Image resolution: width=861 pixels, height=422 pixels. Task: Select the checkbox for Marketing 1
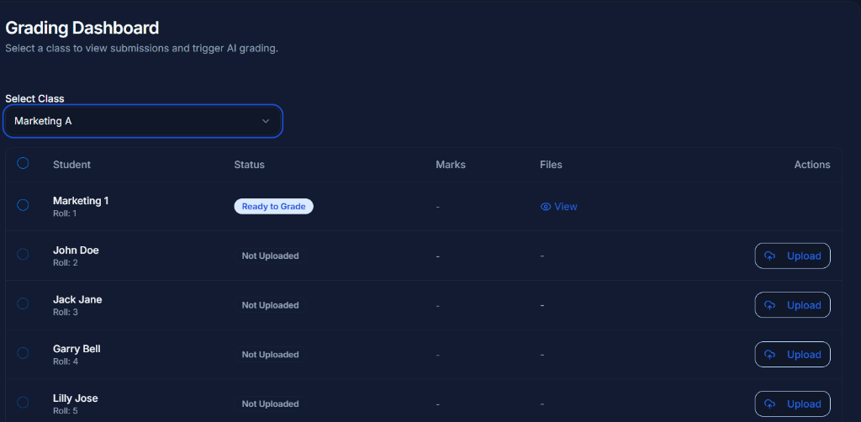(23, 205)
